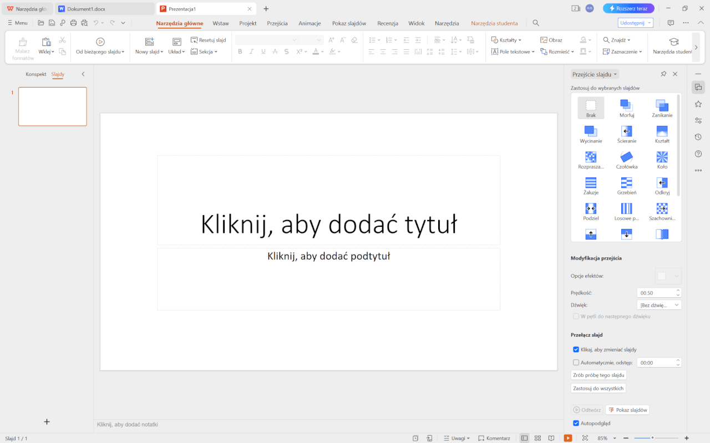Apply the Czołówka transition
710x443 pixels.
[626, 160]
